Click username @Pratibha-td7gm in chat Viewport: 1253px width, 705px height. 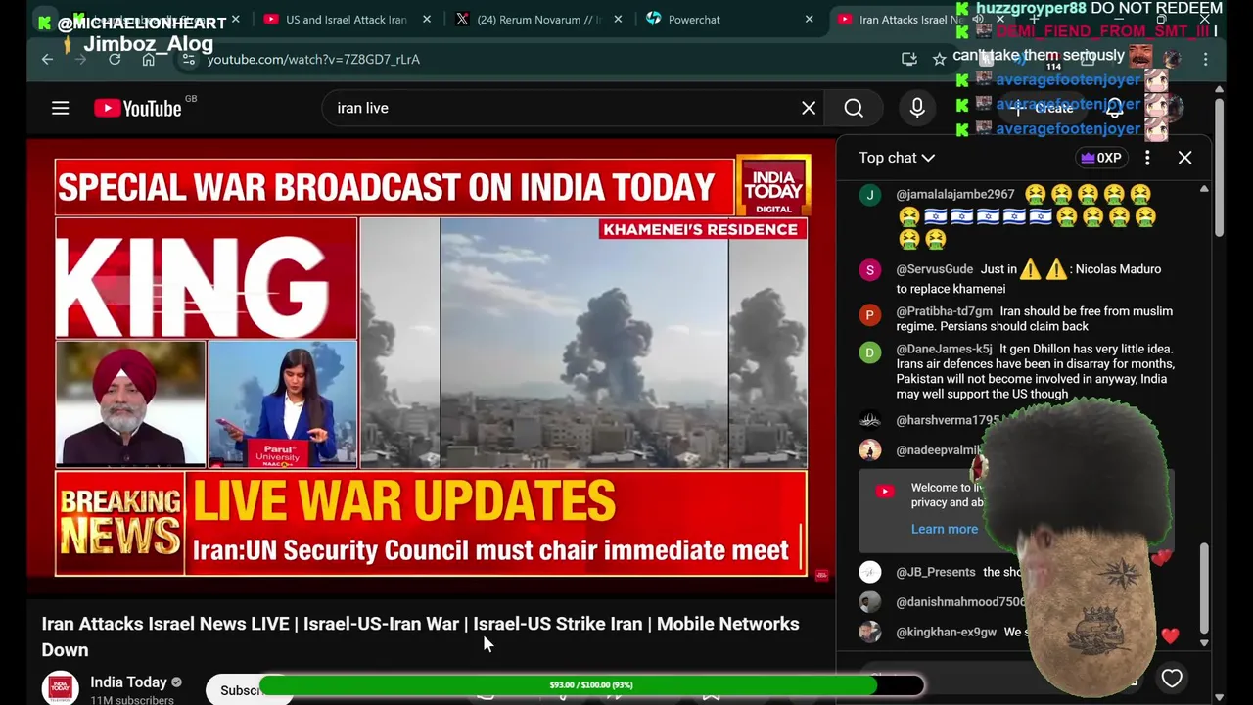tap(944, 311)
